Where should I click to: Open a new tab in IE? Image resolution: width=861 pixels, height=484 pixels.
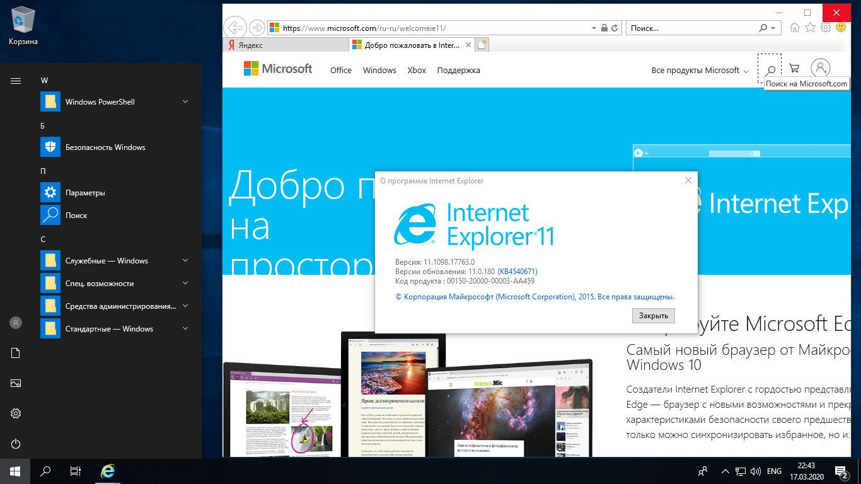pos(483,45)
